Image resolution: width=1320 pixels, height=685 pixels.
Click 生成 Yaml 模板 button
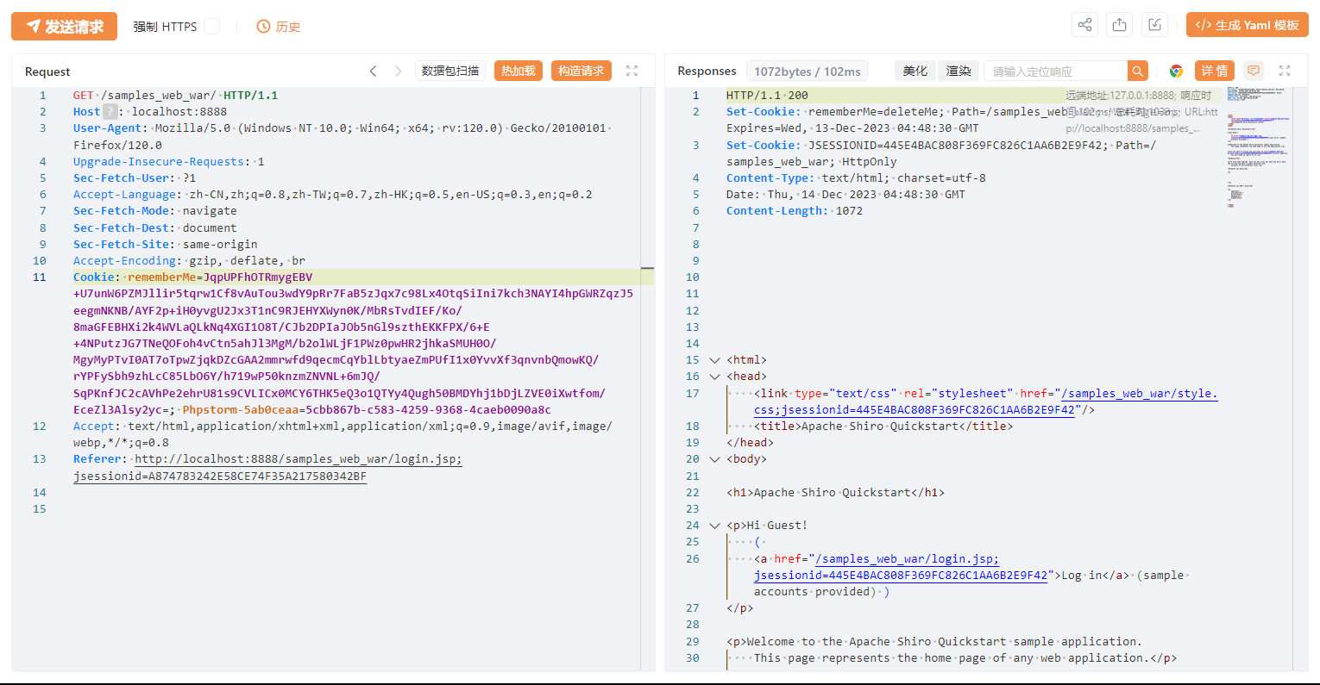point(1247,25)
